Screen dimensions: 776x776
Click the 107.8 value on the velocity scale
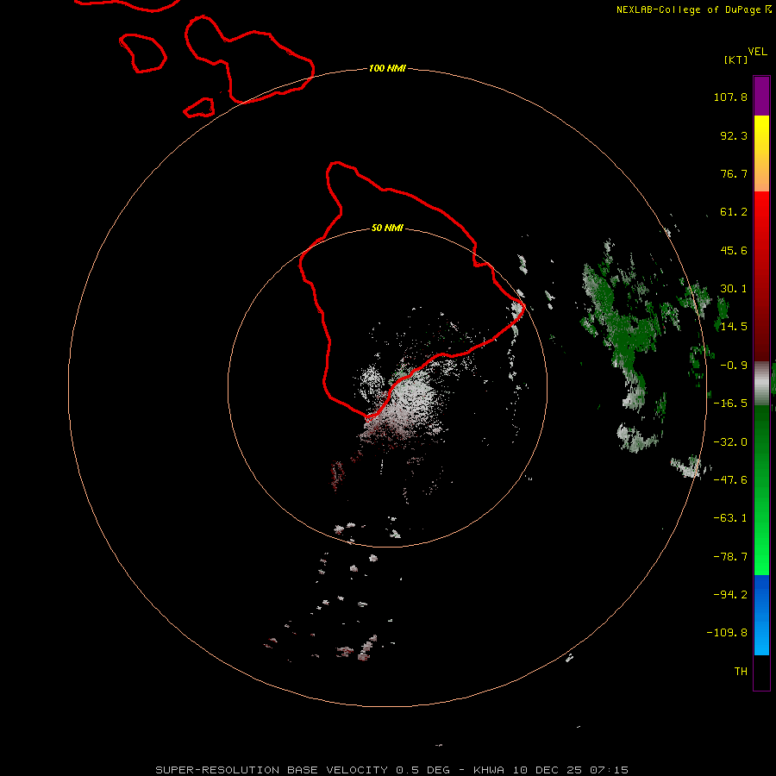tap(730, 97)
